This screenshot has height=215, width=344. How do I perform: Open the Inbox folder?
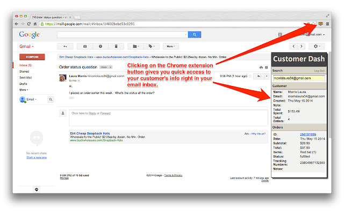[25, 65]
